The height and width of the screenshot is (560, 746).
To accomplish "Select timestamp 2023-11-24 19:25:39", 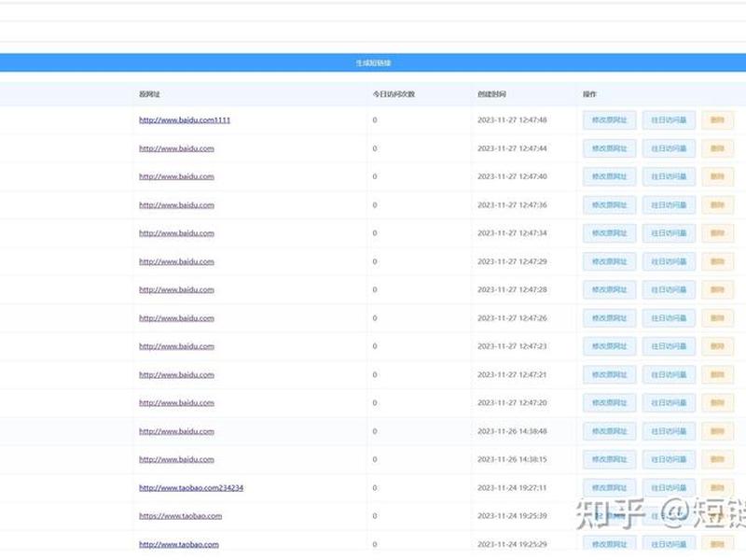I will point(512,516).
